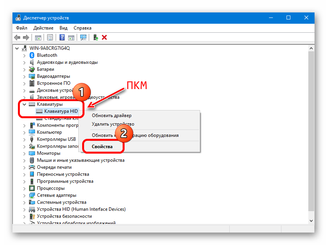This screenshot has height=245, width=327.
Task: Click the Компьютер monitor icon
Action: tap(32, 132)
